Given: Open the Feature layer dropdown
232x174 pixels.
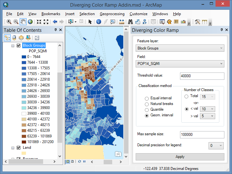Looking at the screenshot, I should click(x=180, y=48).
